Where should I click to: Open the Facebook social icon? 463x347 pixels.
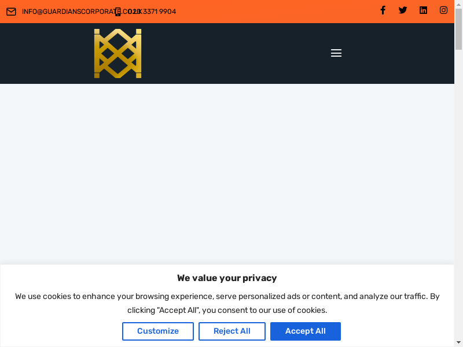pyautogui.click(x=383, y=10)
